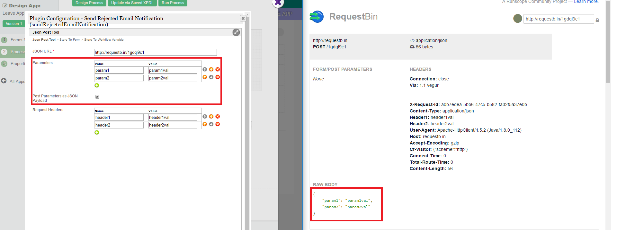Screen dimensions: 617x230
Task: Click the private lock icon
Action: 597,20
